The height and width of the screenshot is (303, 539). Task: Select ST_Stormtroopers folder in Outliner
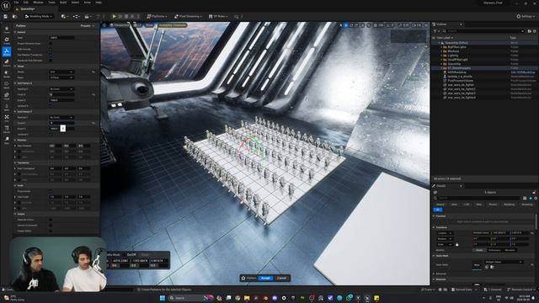(x=459, y=68)
